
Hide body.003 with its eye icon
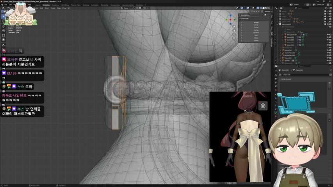(328, 40)
